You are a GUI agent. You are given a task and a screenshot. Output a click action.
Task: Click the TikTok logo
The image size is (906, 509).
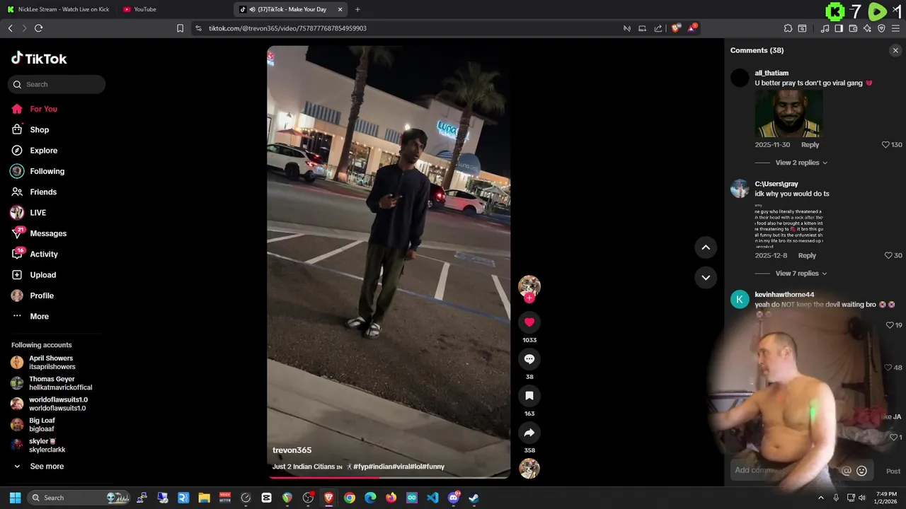[39, 59]
